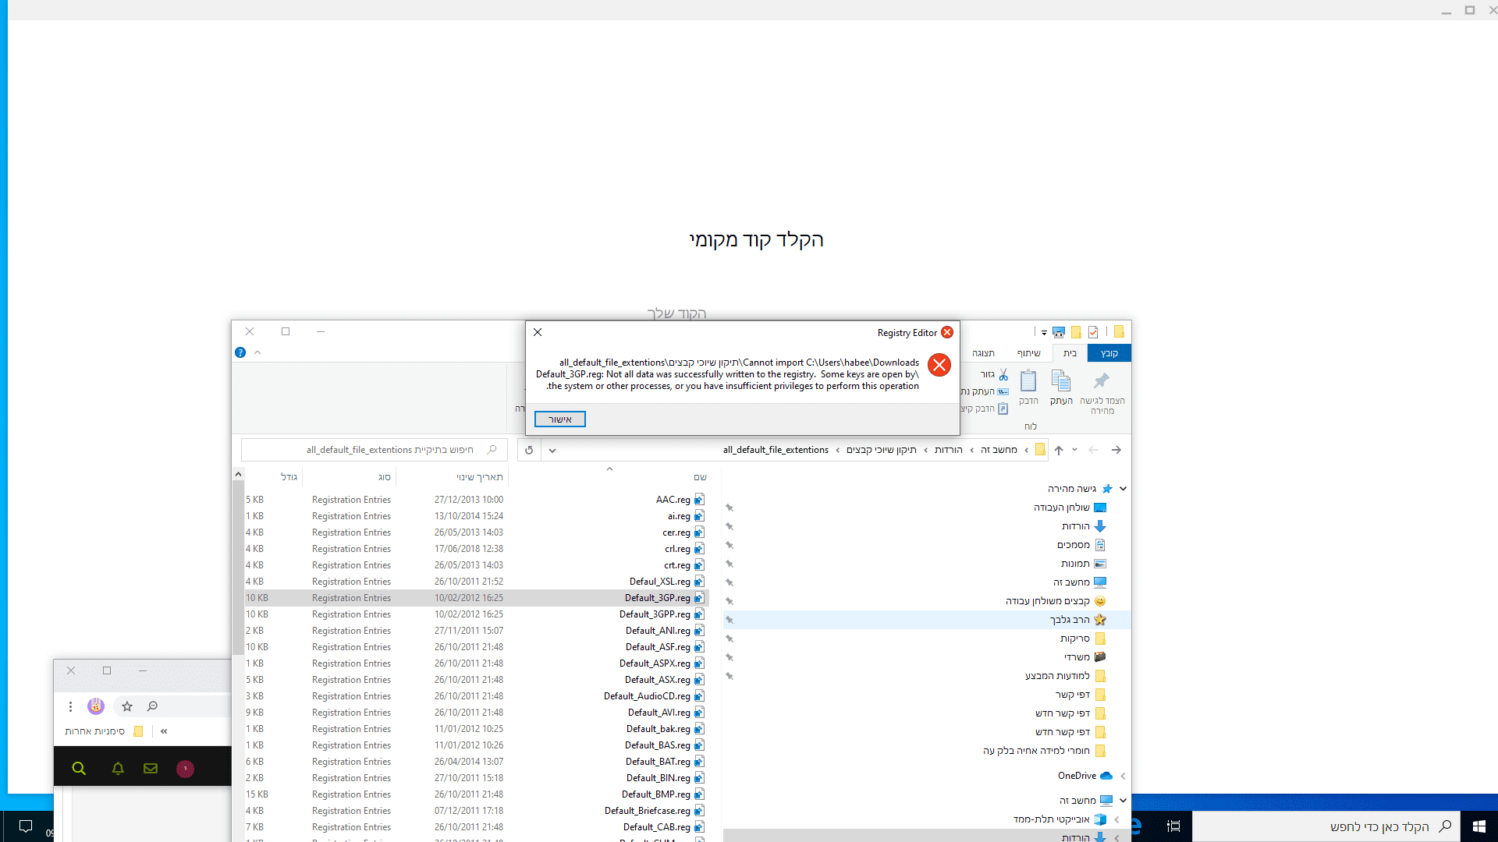Open the File (קובץ) ribbon tab

(1109, 353)
